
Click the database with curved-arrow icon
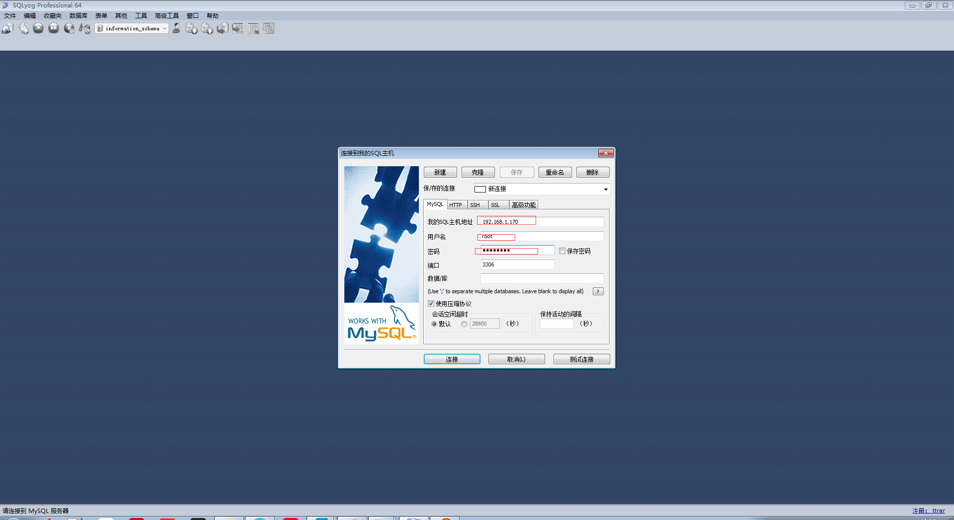point(223,28)
